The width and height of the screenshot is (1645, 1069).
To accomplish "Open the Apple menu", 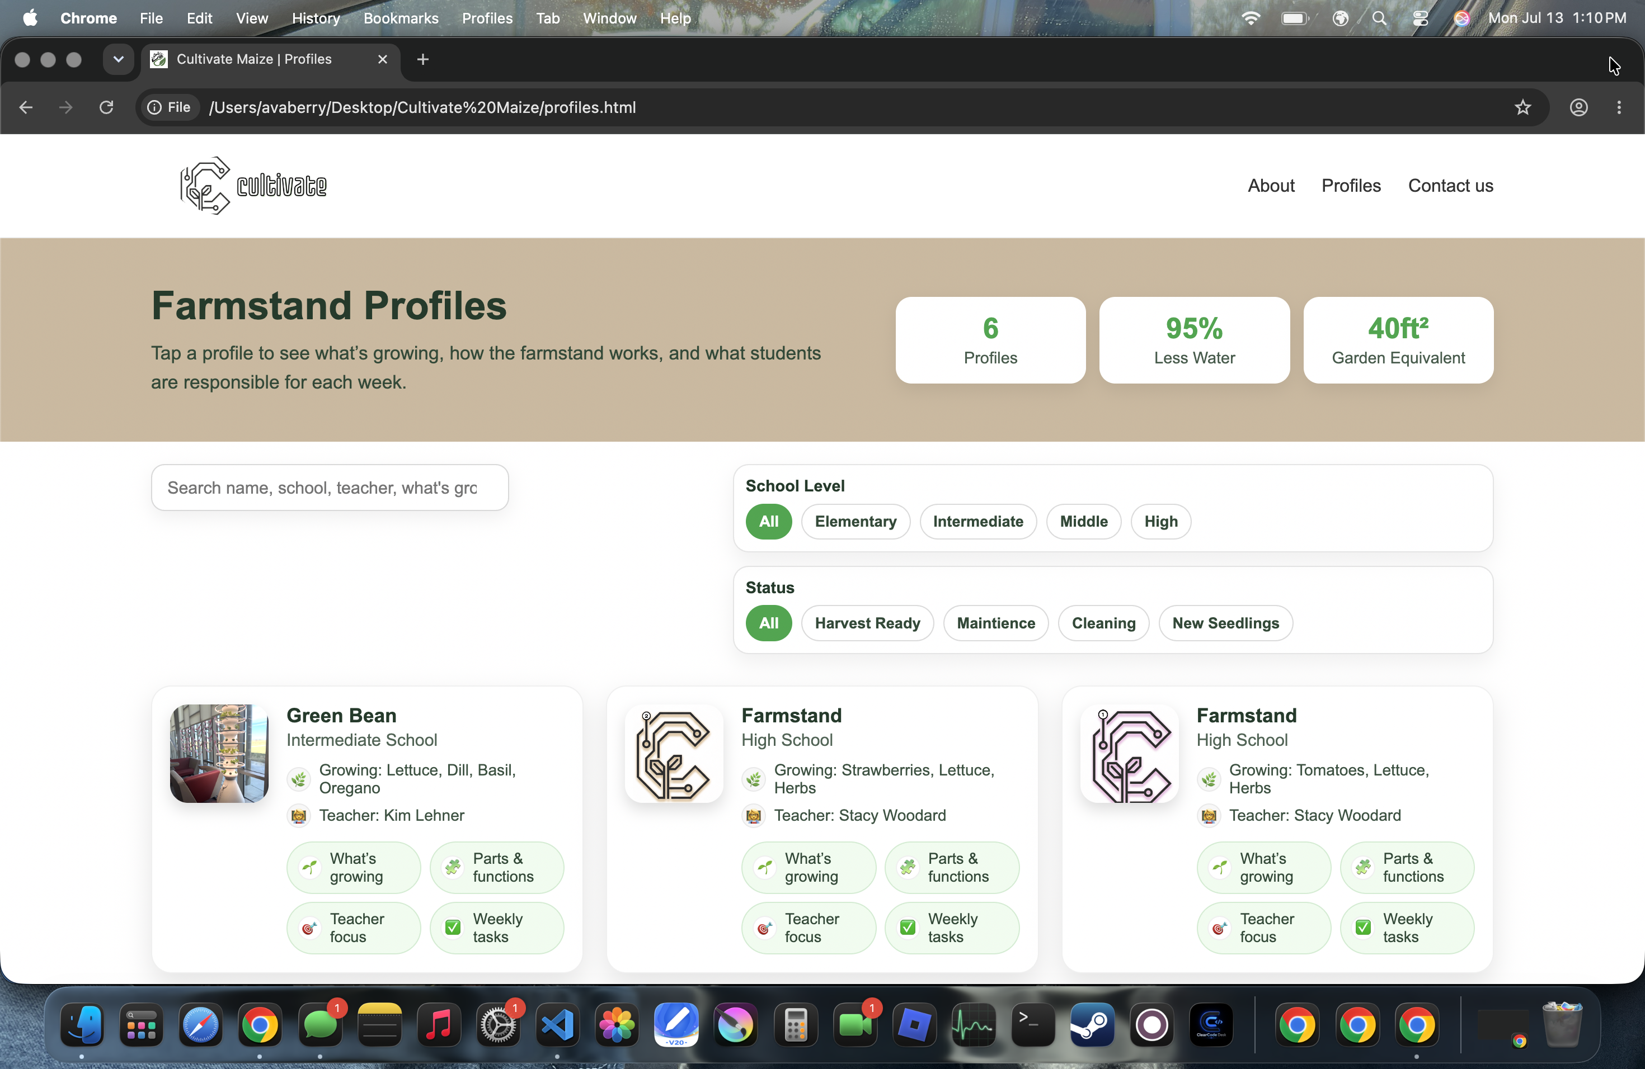I will (30, 18).
